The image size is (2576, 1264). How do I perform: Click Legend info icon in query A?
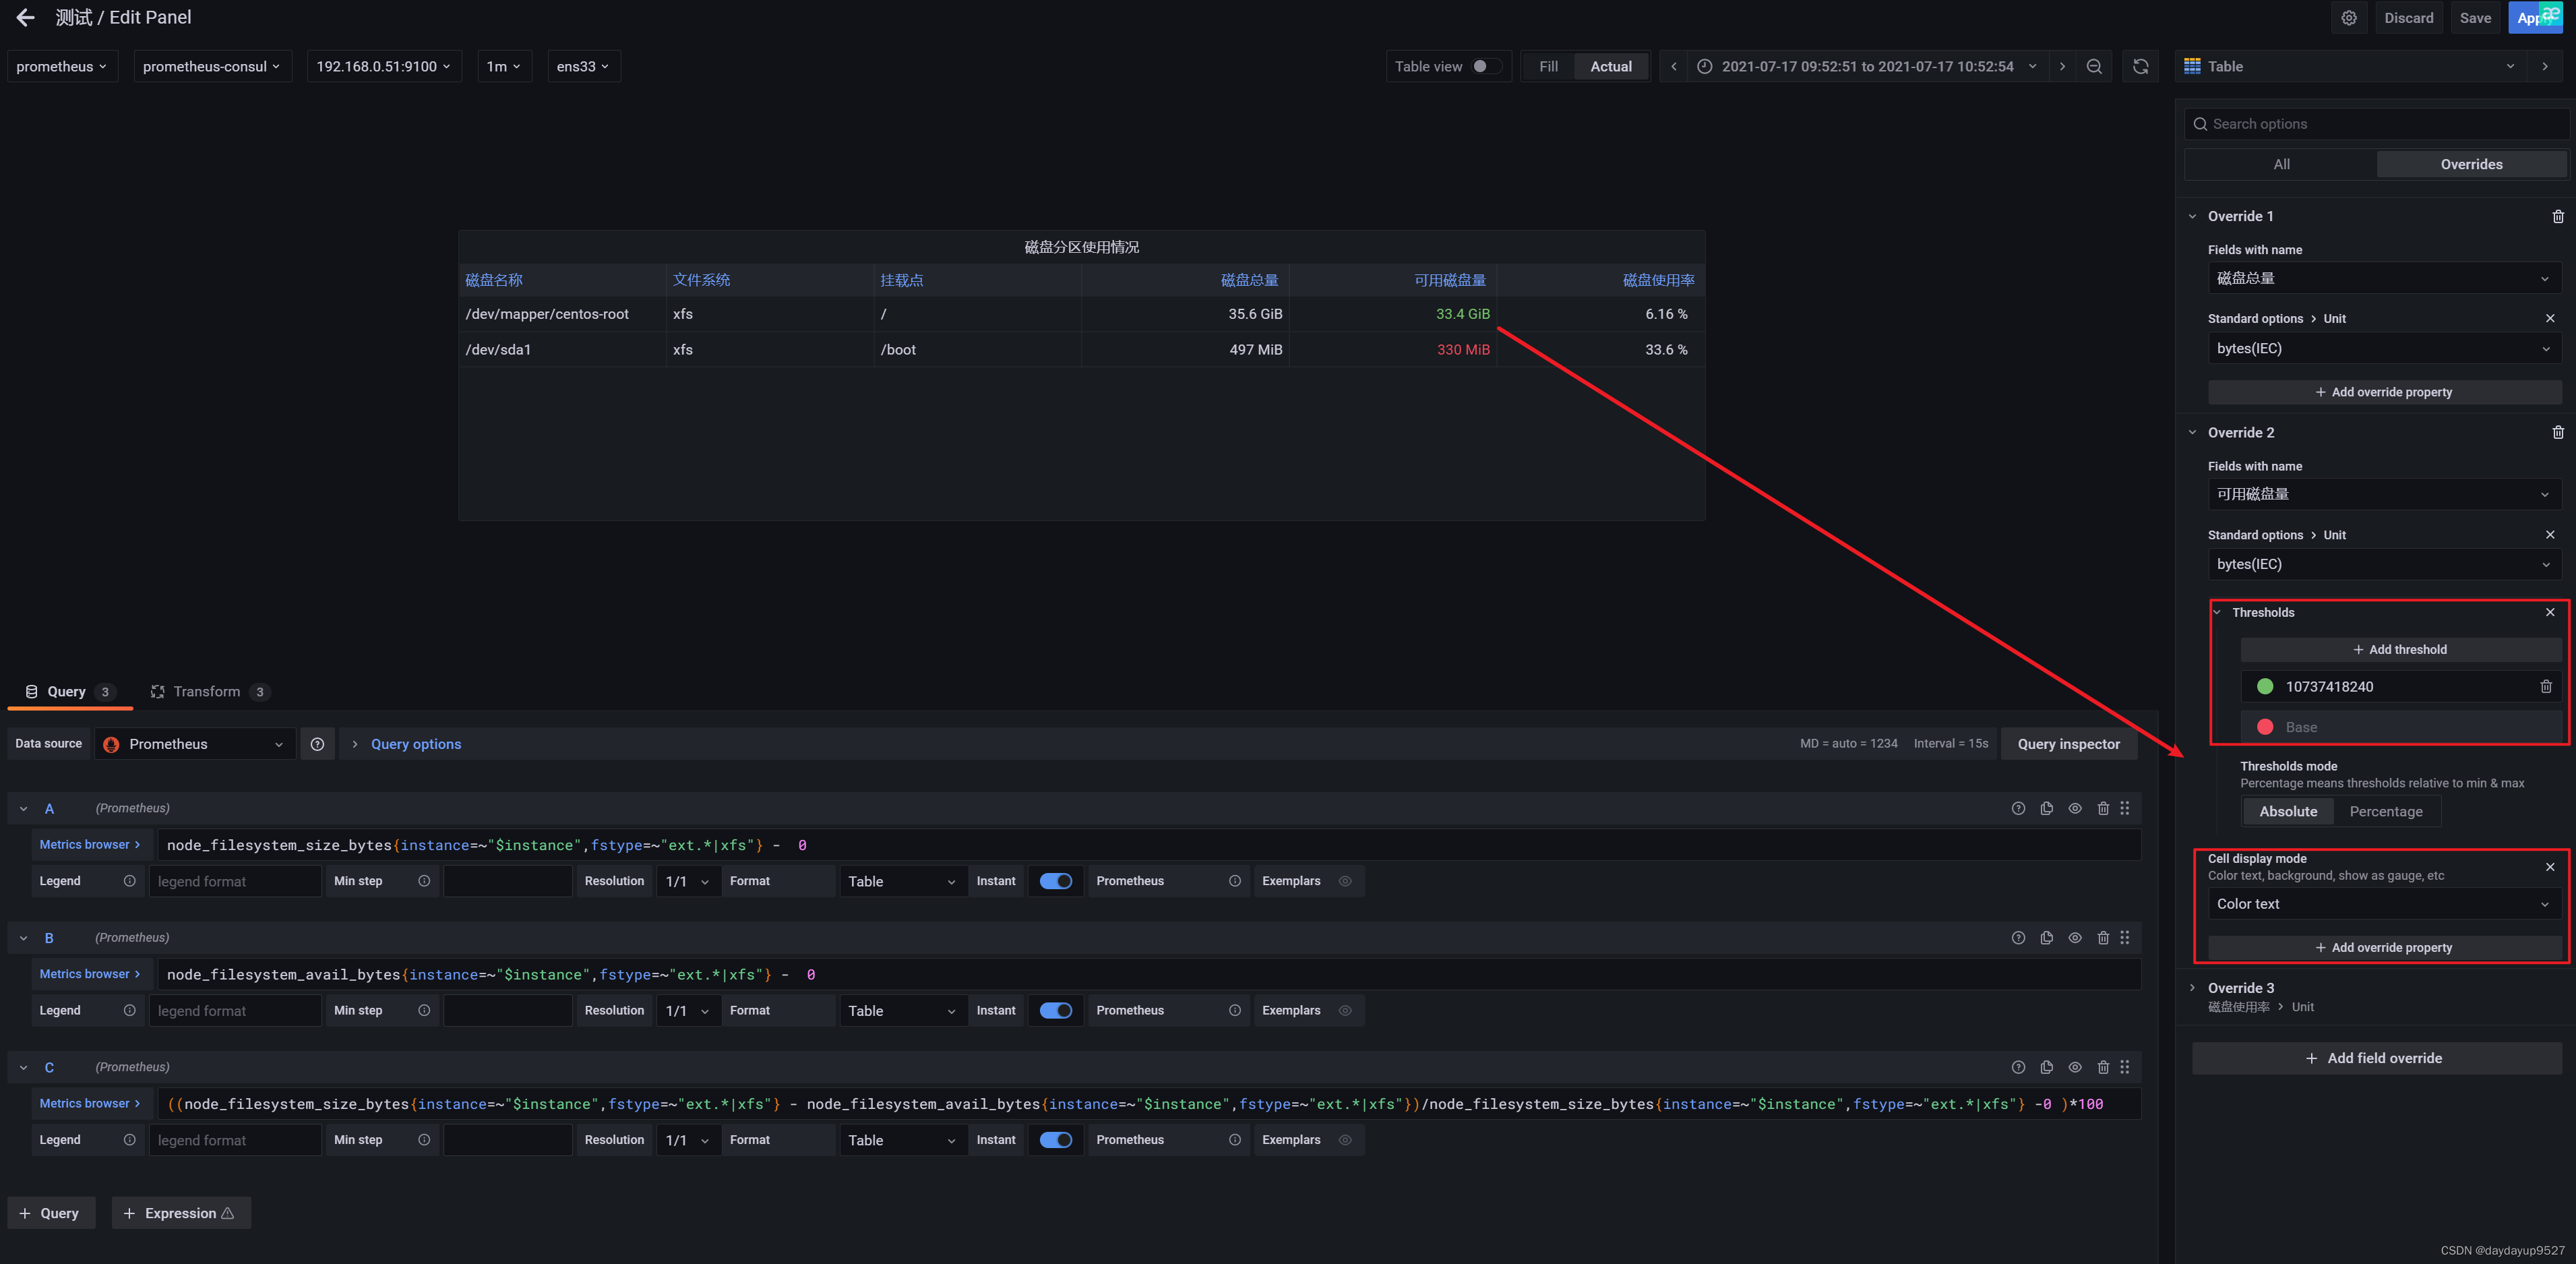[x=129, y=881]
